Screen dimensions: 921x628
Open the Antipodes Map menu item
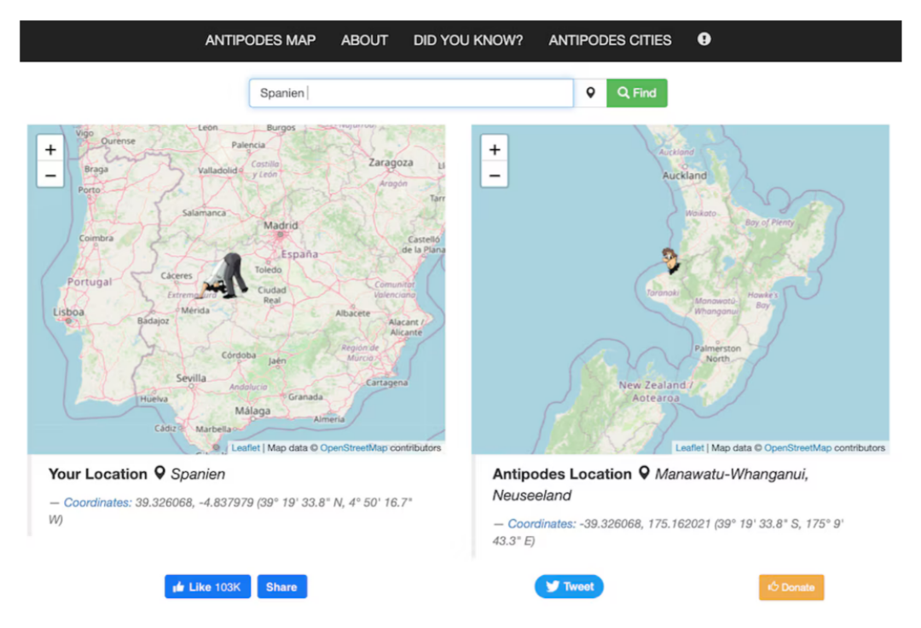pyautogui.click(x=260, y=40)
